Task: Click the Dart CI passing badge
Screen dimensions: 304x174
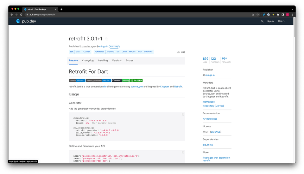Action: click(121, 81)
